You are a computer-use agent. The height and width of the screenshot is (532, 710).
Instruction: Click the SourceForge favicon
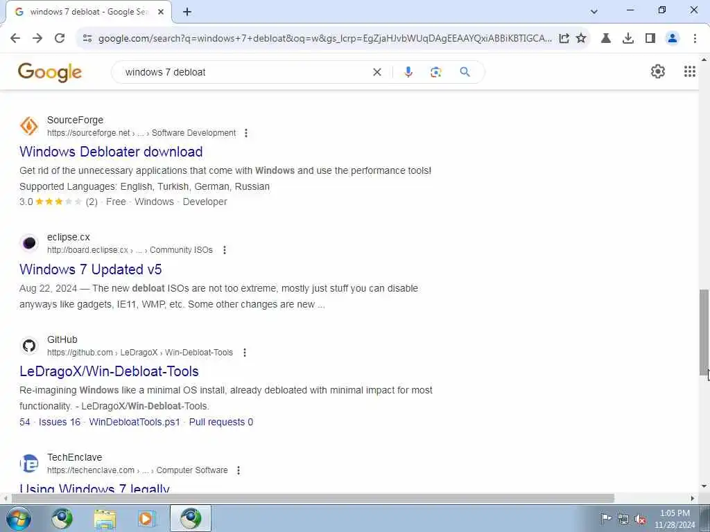pos(29,126)
